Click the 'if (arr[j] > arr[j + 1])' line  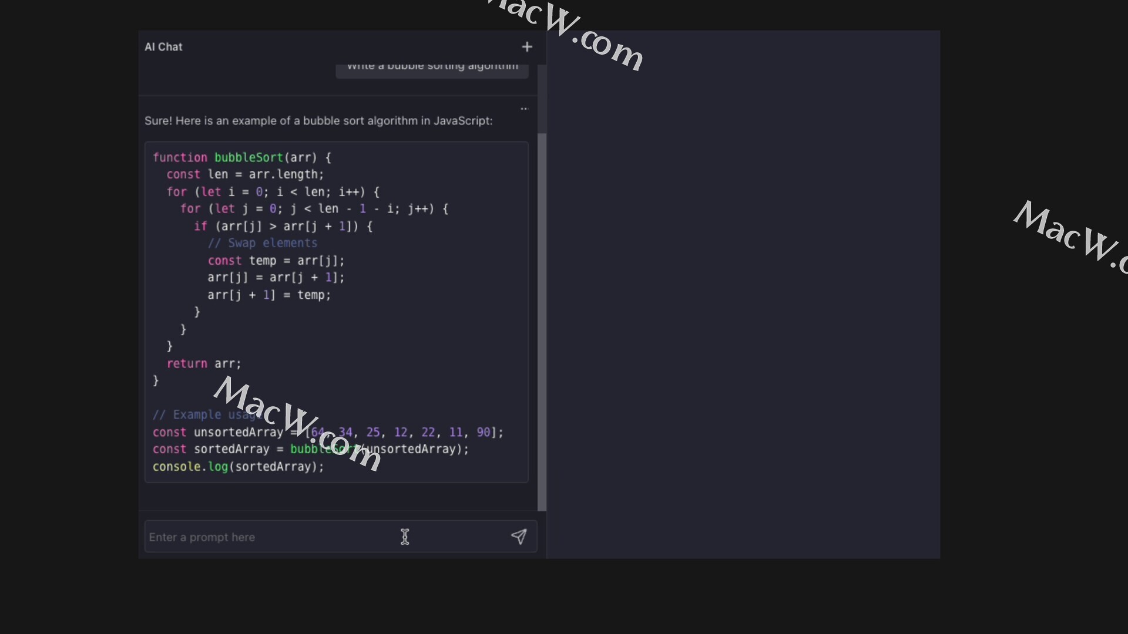pyautogui.click(x=283, y=226)
